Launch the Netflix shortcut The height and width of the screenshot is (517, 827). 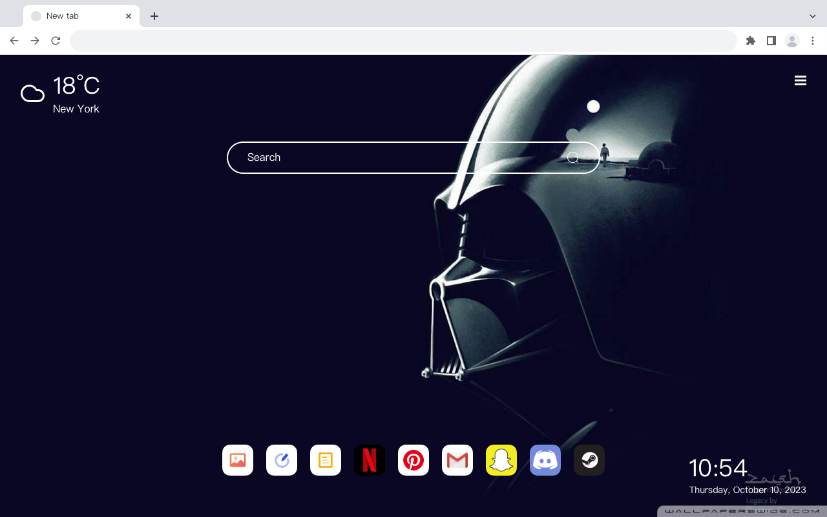coord(370,460)
